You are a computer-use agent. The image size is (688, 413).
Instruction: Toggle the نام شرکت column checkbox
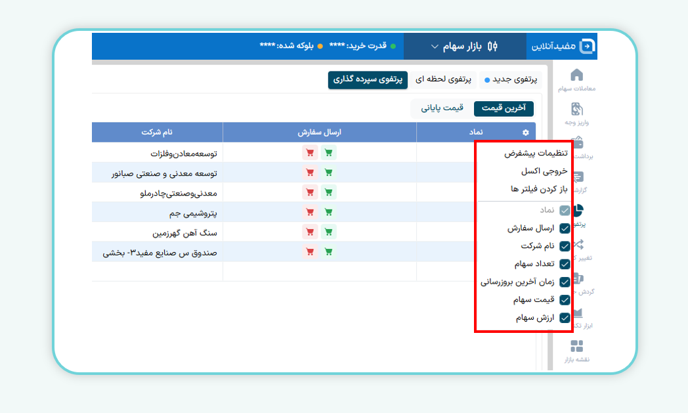coord(565,246)
